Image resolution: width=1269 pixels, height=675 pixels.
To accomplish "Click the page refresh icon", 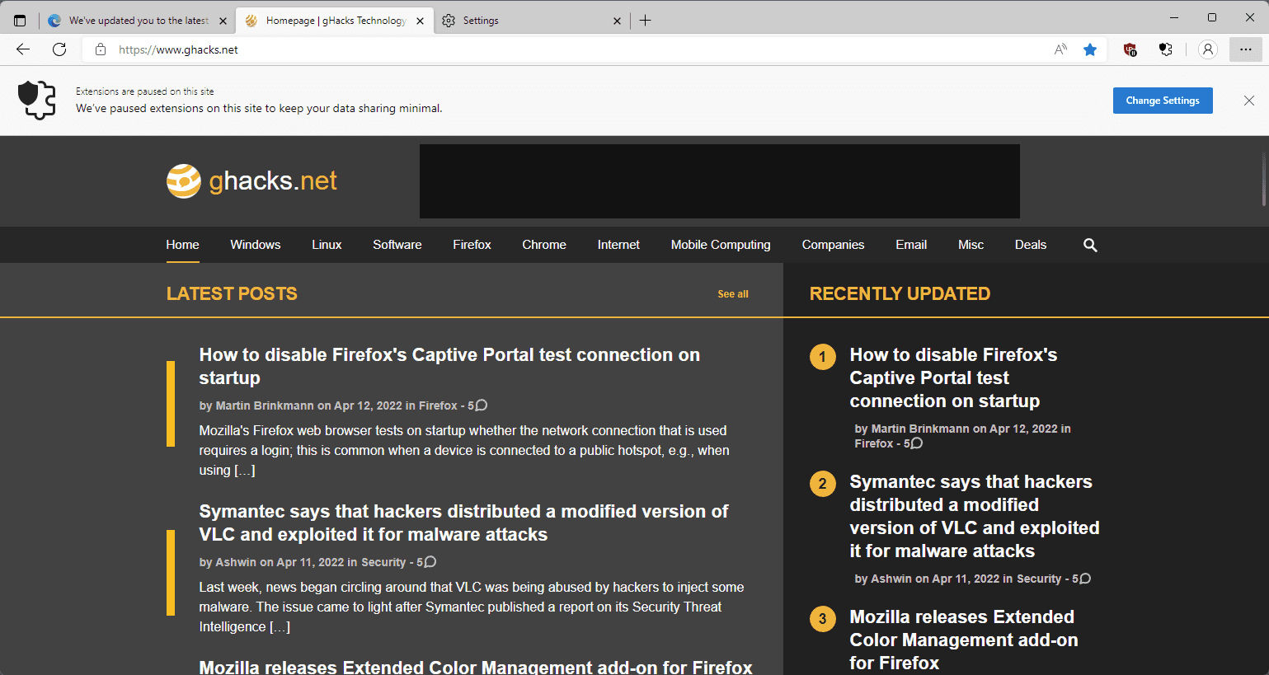I will tap(59, 49).
